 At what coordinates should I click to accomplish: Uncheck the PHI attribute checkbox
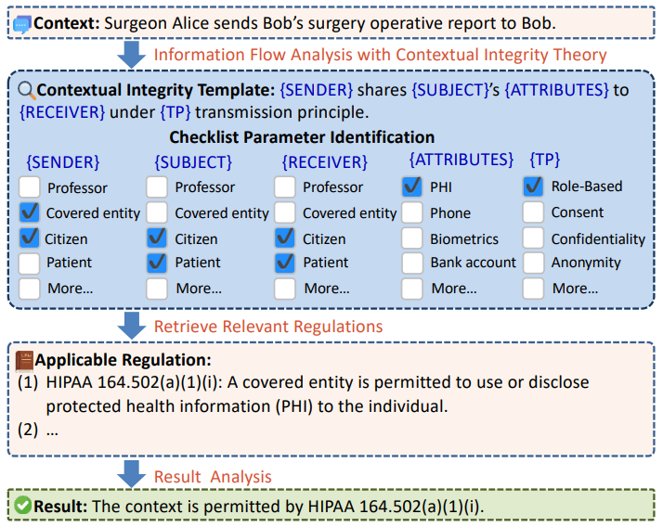tap(412, 186)
